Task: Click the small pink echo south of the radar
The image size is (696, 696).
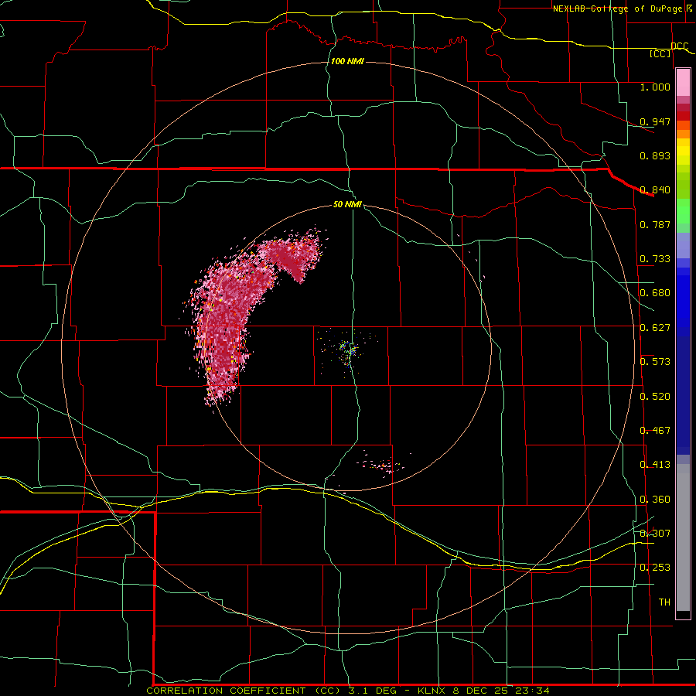Action: point(382,464)
